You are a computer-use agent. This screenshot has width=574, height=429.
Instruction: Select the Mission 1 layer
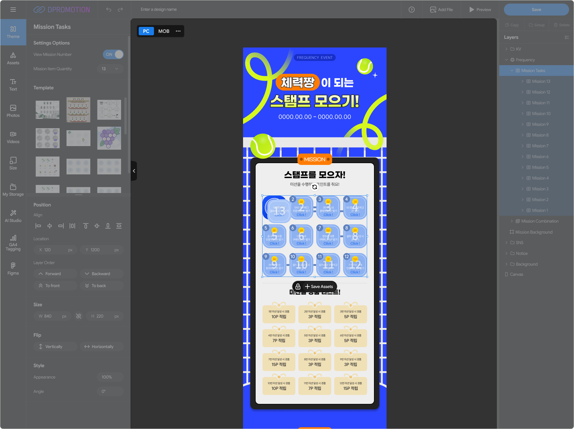click(x=537, y=210)
